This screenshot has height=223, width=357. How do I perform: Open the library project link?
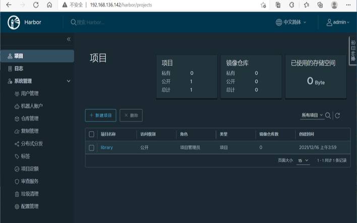coord(106,148)
